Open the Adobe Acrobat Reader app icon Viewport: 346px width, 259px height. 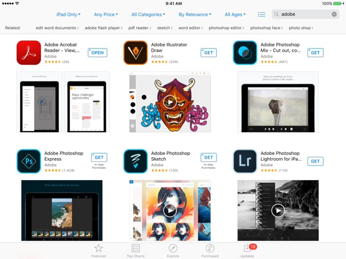(29, 52)
